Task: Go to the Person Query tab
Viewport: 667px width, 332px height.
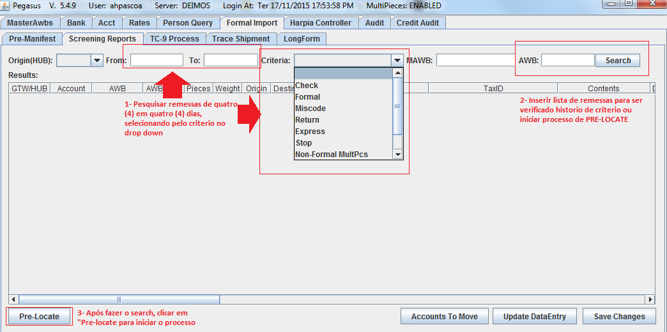Action: pyautogui.click(x=188, y=23)
